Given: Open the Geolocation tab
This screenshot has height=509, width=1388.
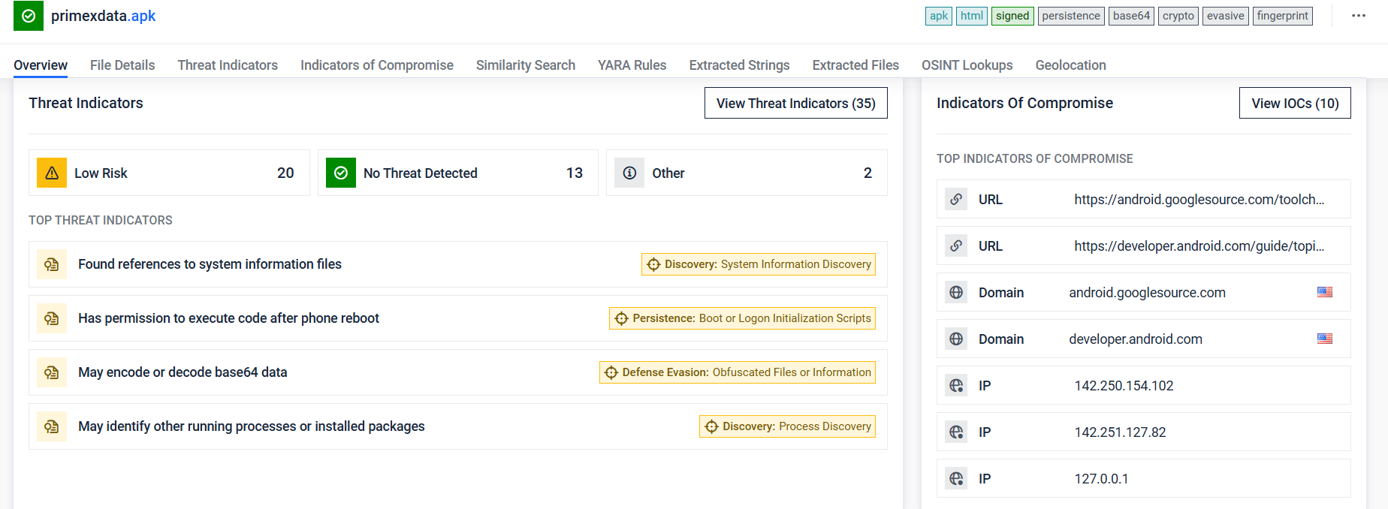Looking at the screenshot, I should (1071, 65).
